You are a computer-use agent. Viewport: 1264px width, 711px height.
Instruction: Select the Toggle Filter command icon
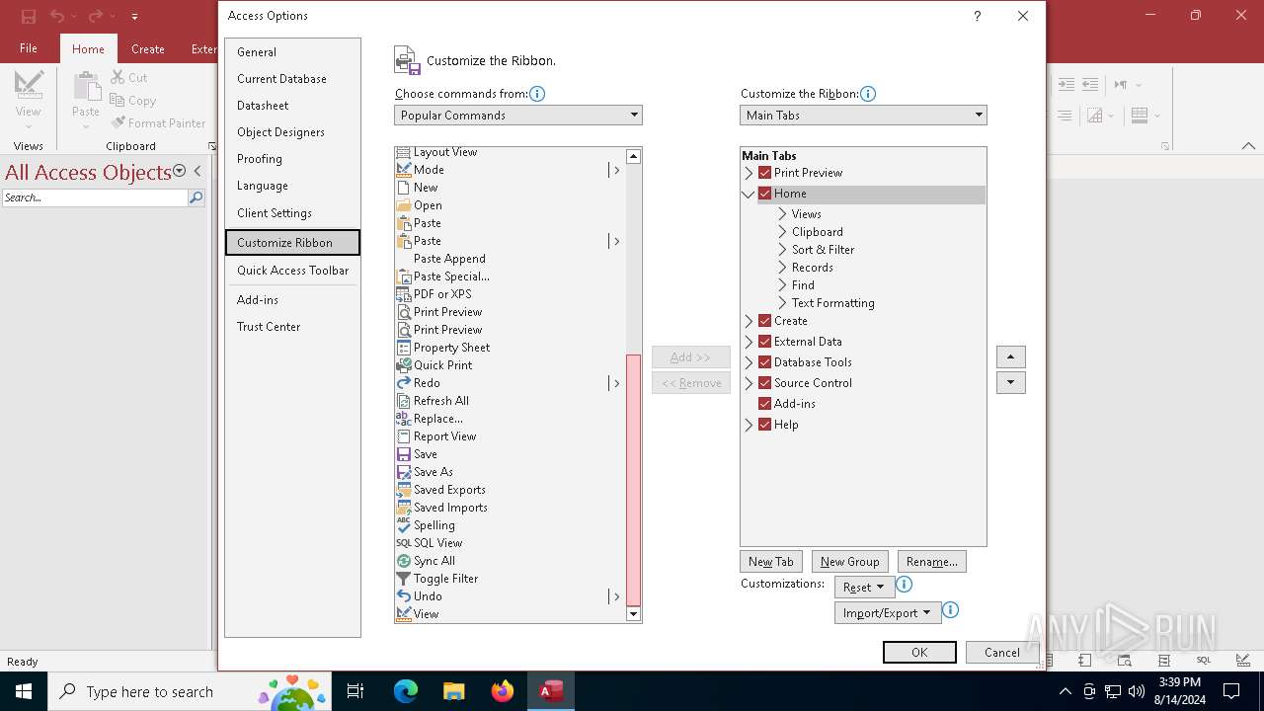[403, 579]
